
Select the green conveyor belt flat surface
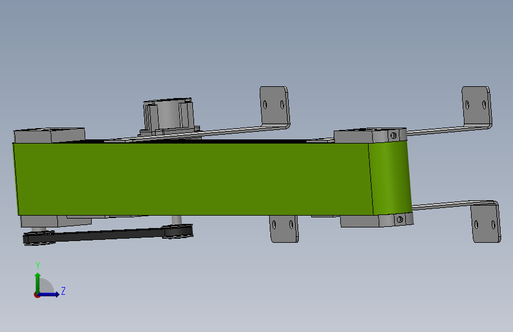193,179
